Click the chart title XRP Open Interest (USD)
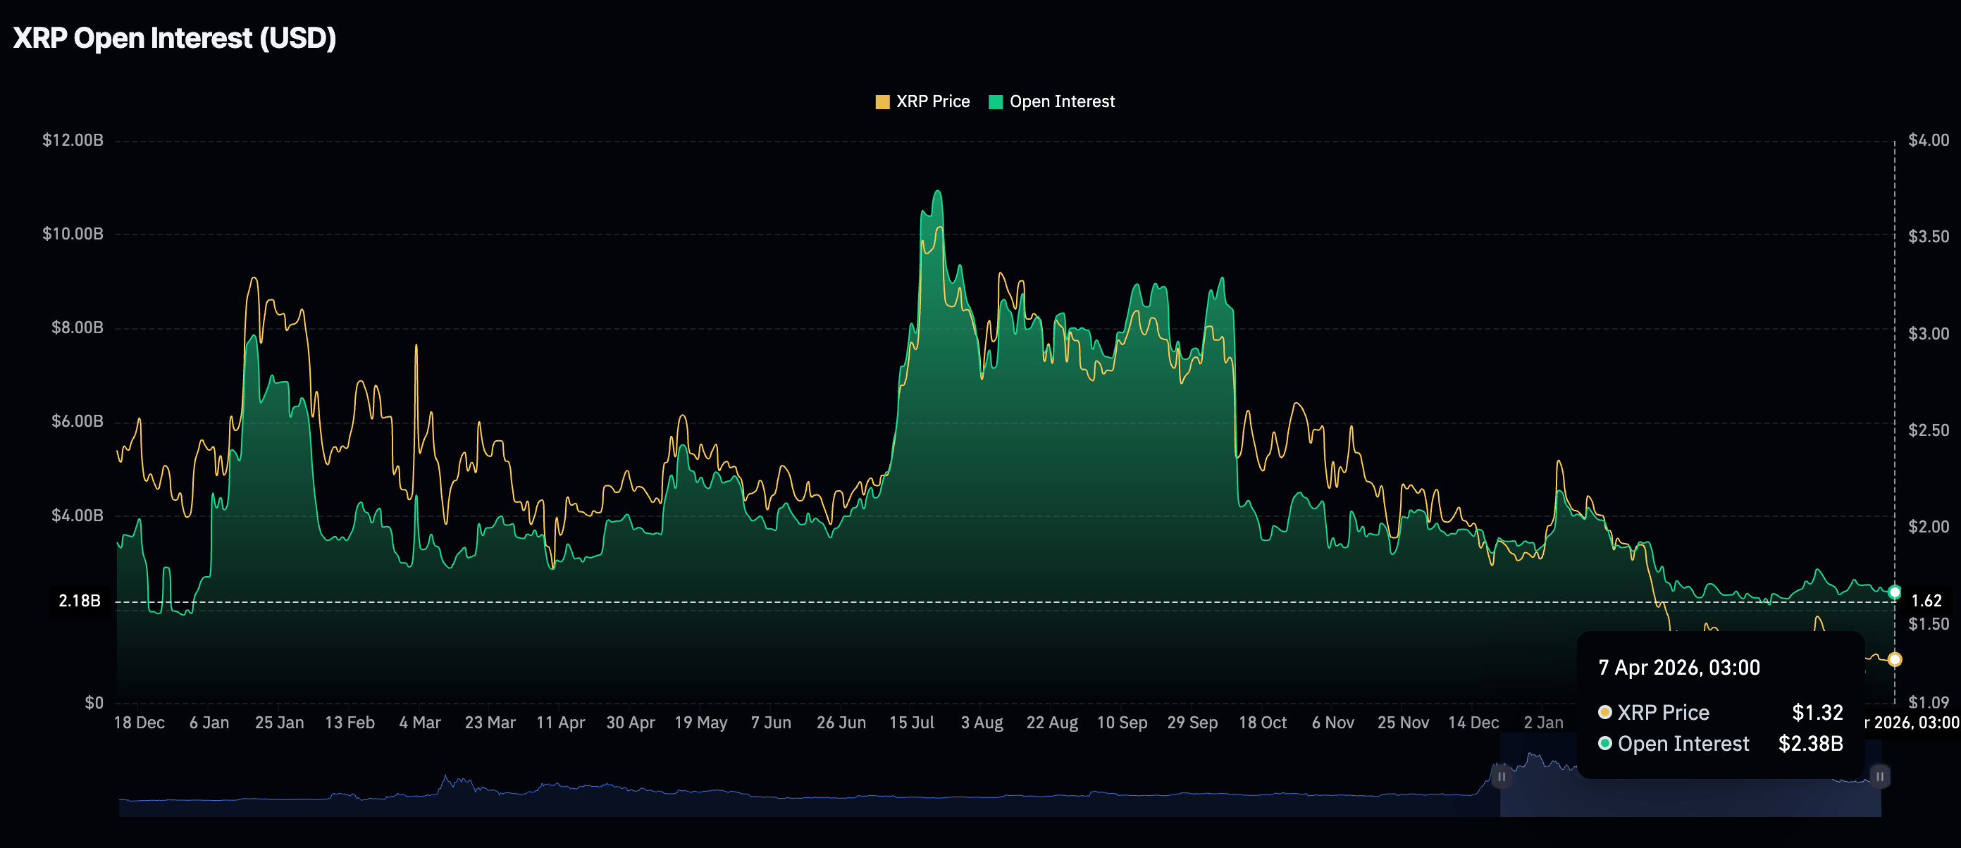The height and width of the screenshot is (848, 1961). coord(174,38)
